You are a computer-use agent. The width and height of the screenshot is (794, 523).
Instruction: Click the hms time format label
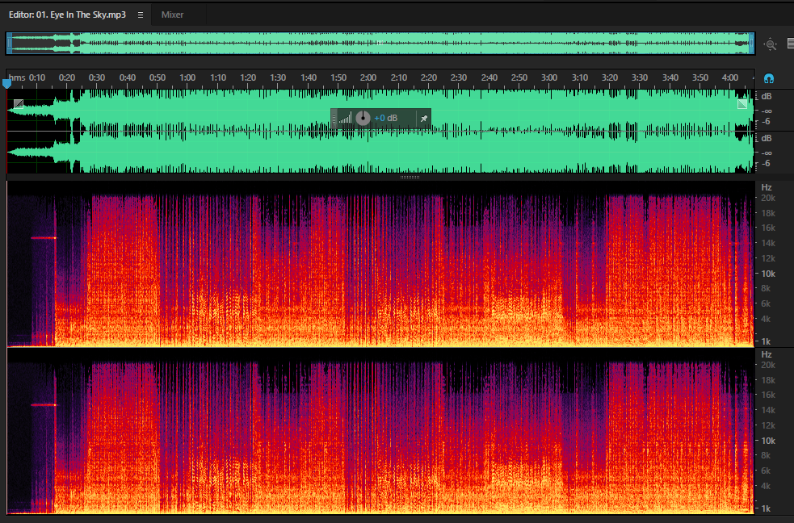point(17,78)
